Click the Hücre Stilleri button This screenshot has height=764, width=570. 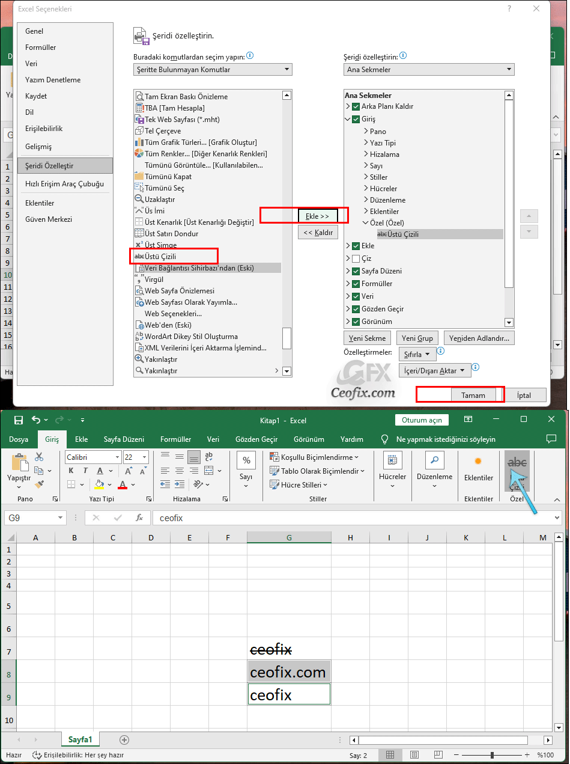coord(299,485)
